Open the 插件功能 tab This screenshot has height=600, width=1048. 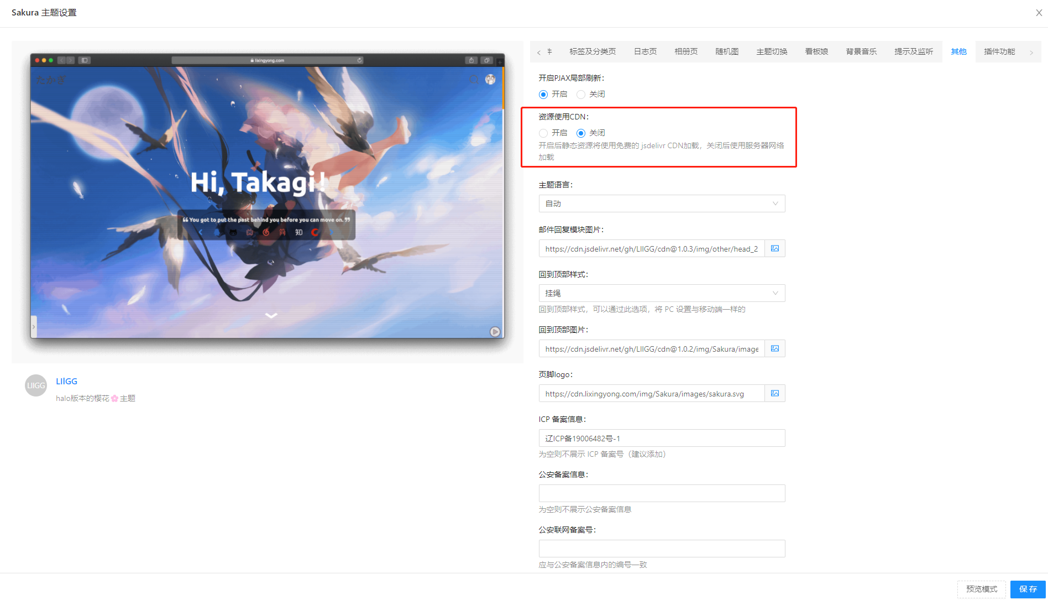[x=999, y=51]
